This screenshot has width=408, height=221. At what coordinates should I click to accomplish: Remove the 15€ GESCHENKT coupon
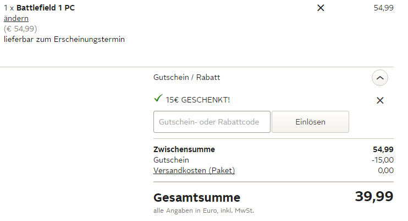[380, 100]
